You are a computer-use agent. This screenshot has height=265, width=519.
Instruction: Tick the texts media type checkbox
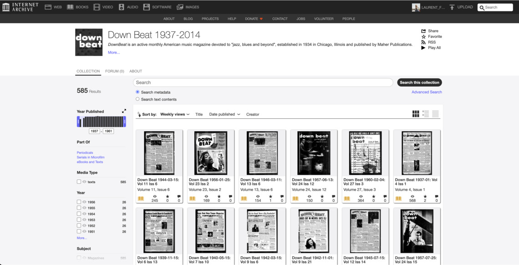[79, 182]
